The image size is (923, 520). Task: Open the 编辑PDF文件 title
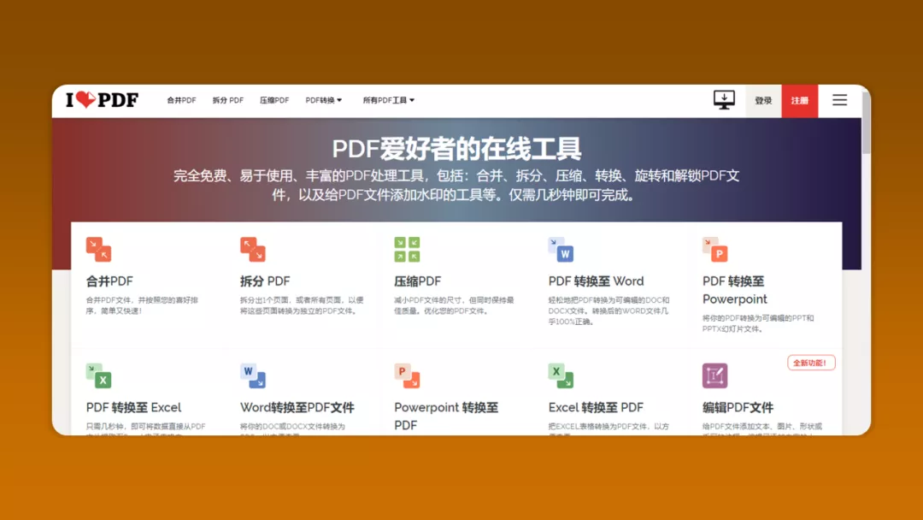pos(738,407)
